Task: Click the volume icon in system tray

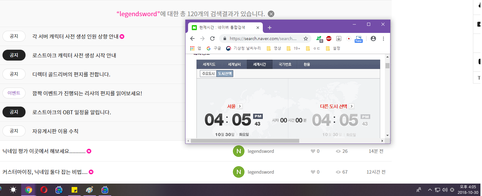Action: [x=445, y=190]
